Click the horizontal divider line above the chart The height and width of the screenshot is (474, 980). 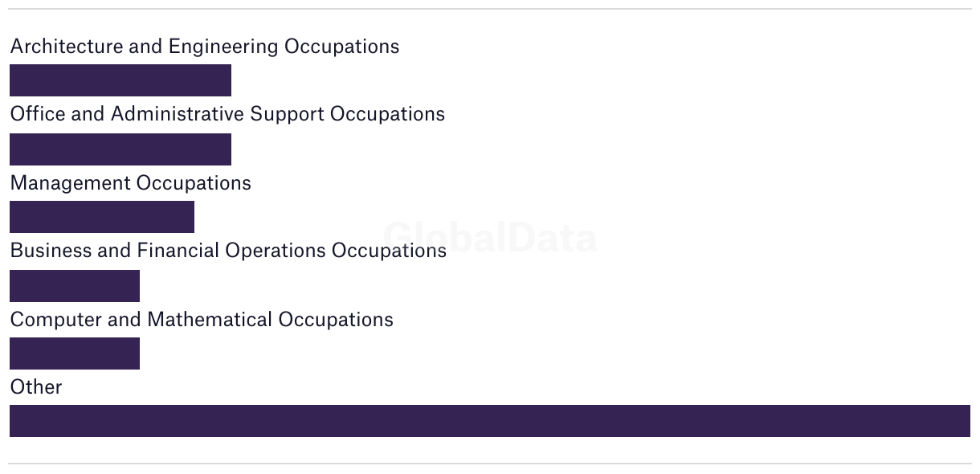tap(490, 9)
